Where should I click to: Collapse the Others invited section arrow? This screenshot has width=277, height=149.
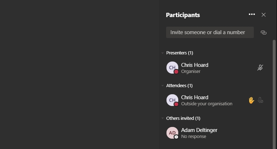tap(163, 118)
